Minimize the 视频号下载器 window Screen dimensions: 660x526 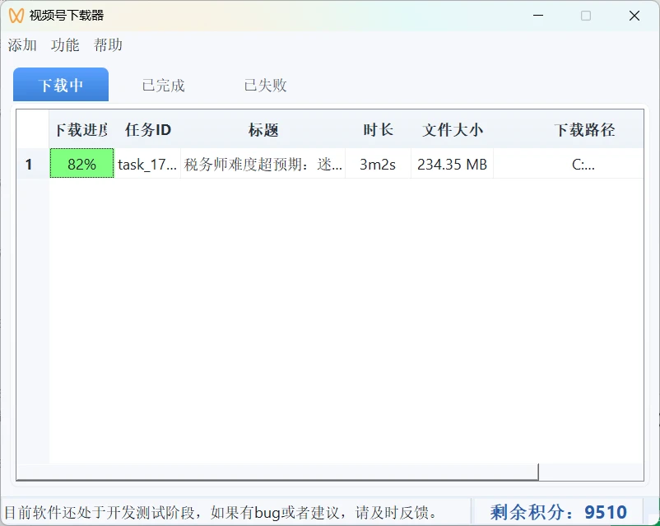coord(538,16)
